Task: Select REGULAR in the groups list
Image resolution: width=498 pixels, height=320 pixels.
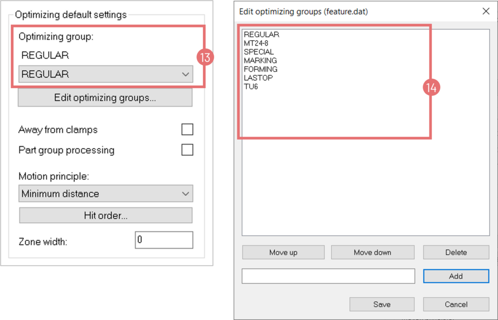Action: point(261,35)
